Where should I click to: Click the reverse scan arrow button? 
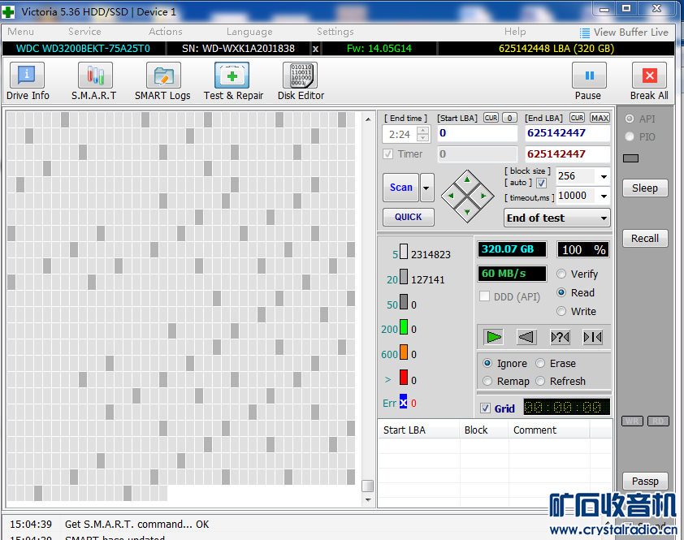[x=526, y=337]
